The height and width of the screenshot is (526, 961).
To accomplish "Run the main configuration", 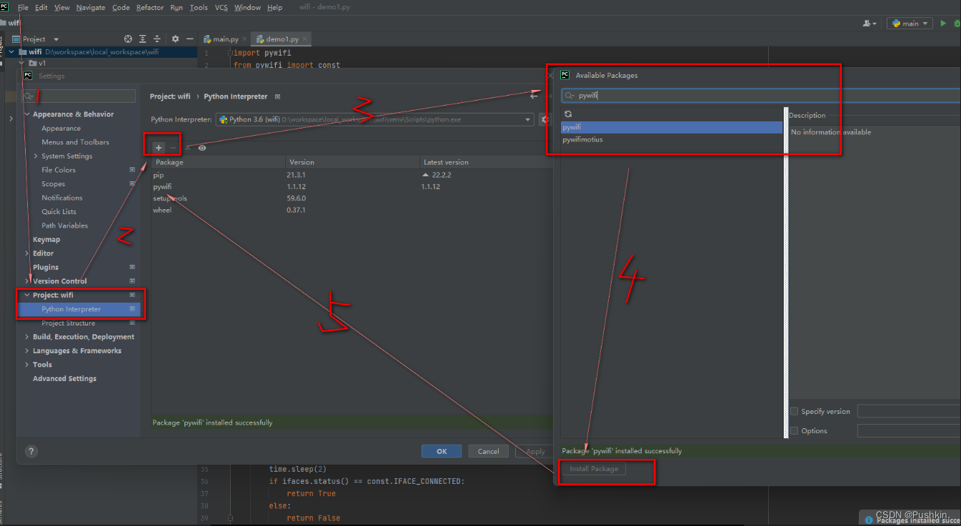I will (x=943, y=24).
